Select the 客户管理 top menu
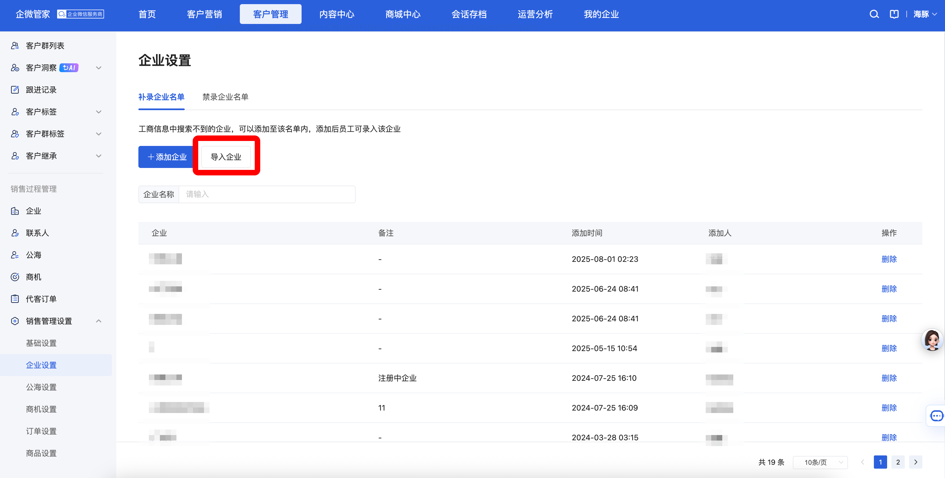 point(271,14)
